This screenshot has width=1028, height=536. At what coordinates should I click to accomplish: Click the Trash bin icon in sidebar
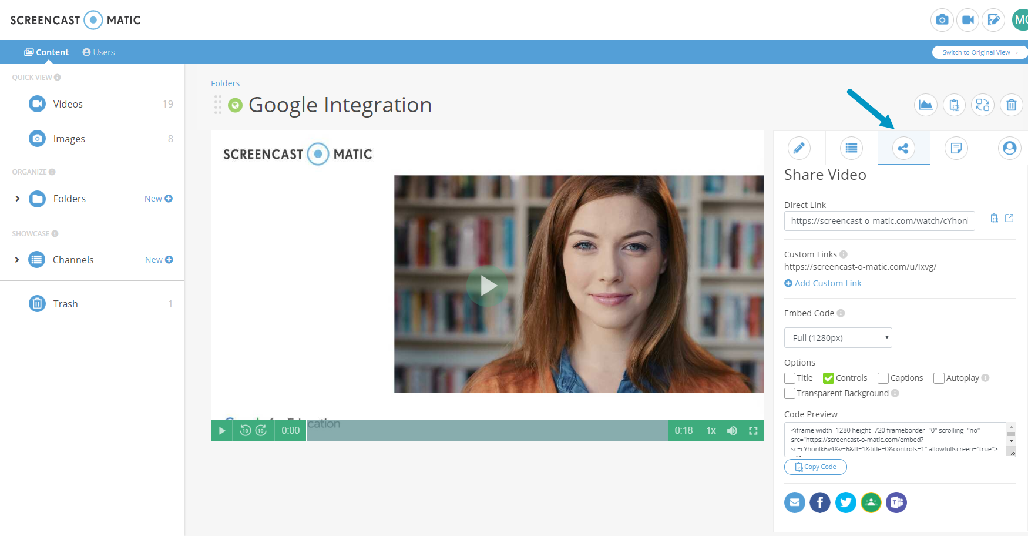point(37,304)
